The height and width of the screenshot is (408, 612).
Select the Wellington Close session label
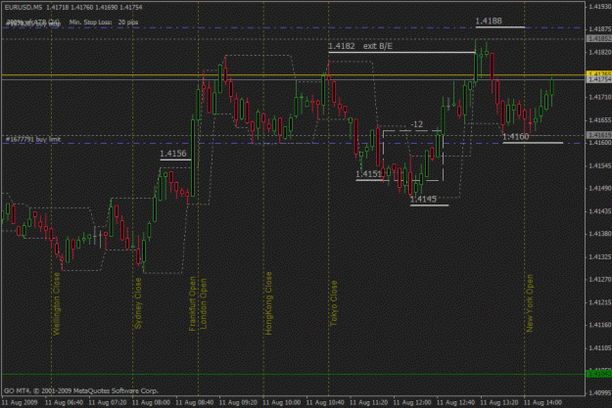click(x=57, y=303)
